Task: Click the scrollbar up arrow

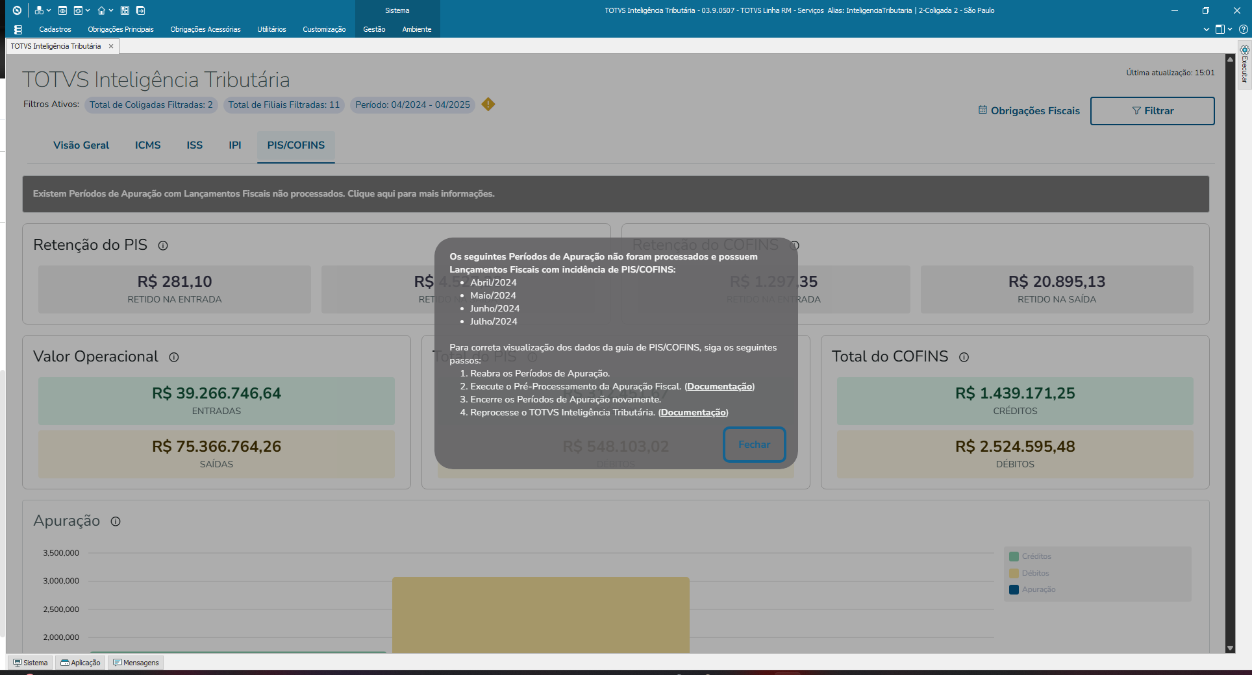Action: pos(1230,58)
